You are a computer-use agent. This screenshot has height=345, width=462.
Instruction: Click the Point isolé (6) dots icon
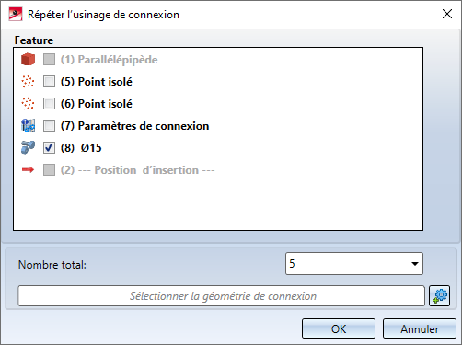[x=28, y=104]
